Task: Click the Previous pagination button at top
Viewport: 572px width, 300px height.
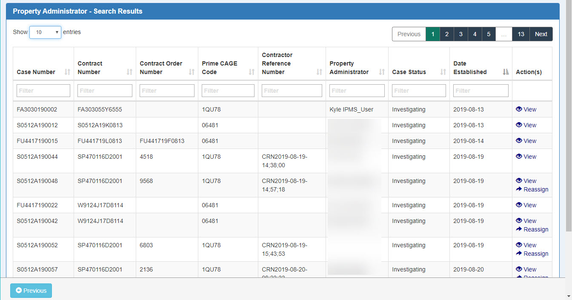Action: click(408, 34)
